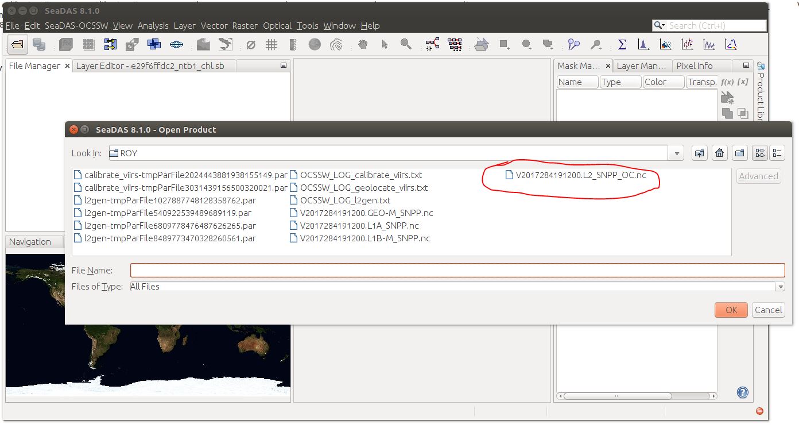
Task: Click the Mask Manager horizontal scrollbar
Action: [x=637, y=396]
